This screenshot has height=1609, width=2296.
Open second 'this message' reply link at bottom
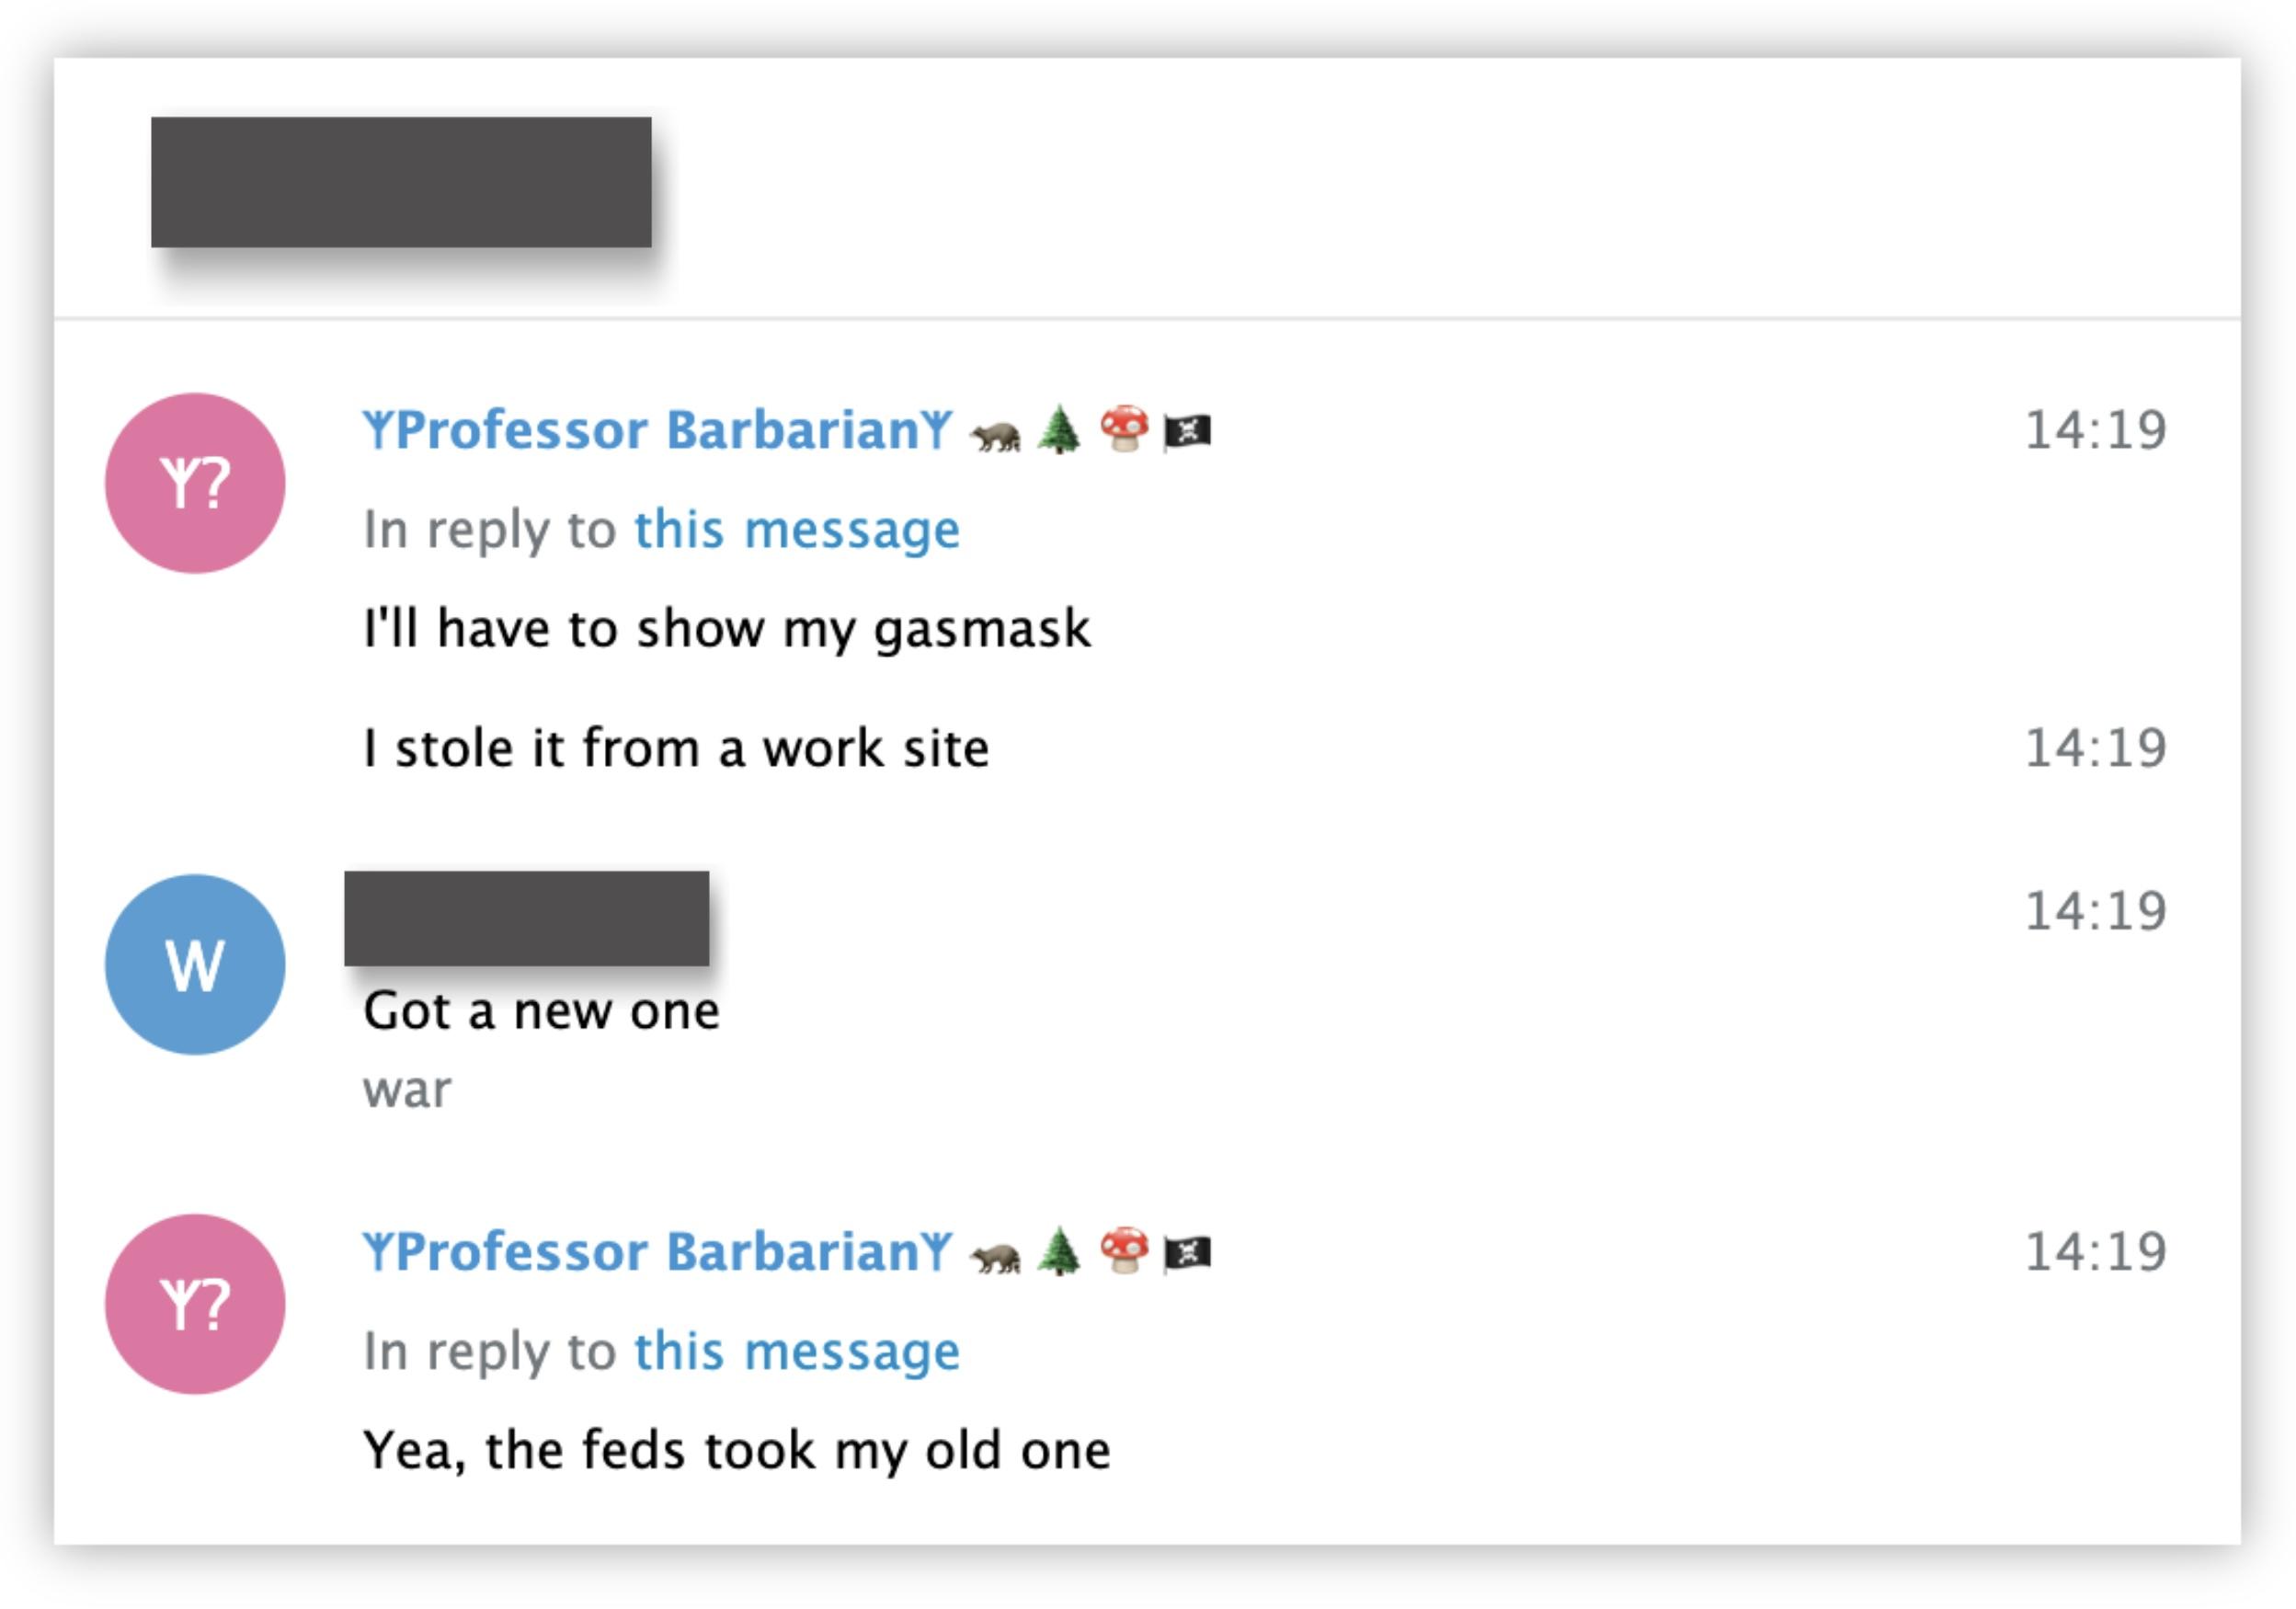pos(797,1351)
